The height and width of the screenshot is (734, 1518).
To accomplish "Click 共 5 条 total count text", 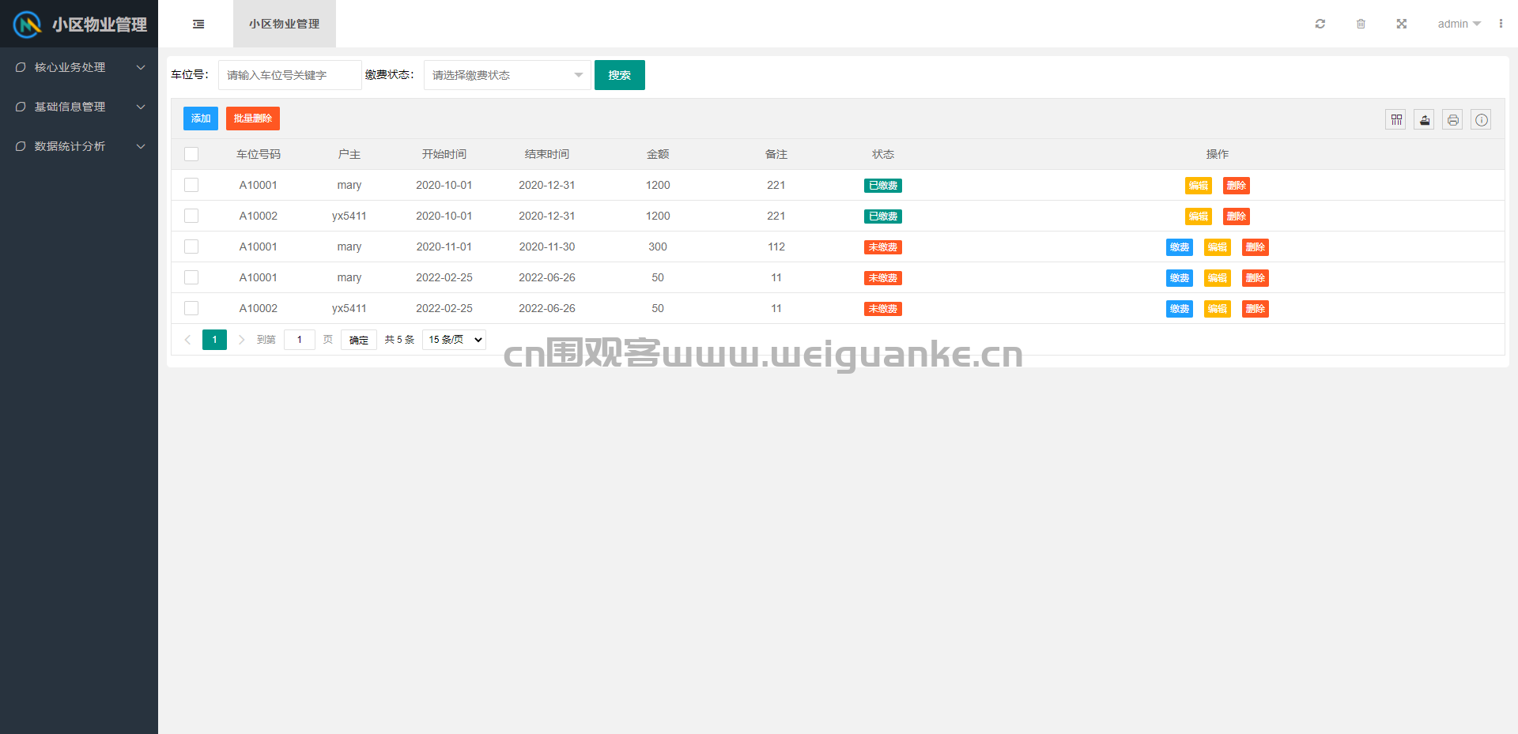I will [399, 340].
